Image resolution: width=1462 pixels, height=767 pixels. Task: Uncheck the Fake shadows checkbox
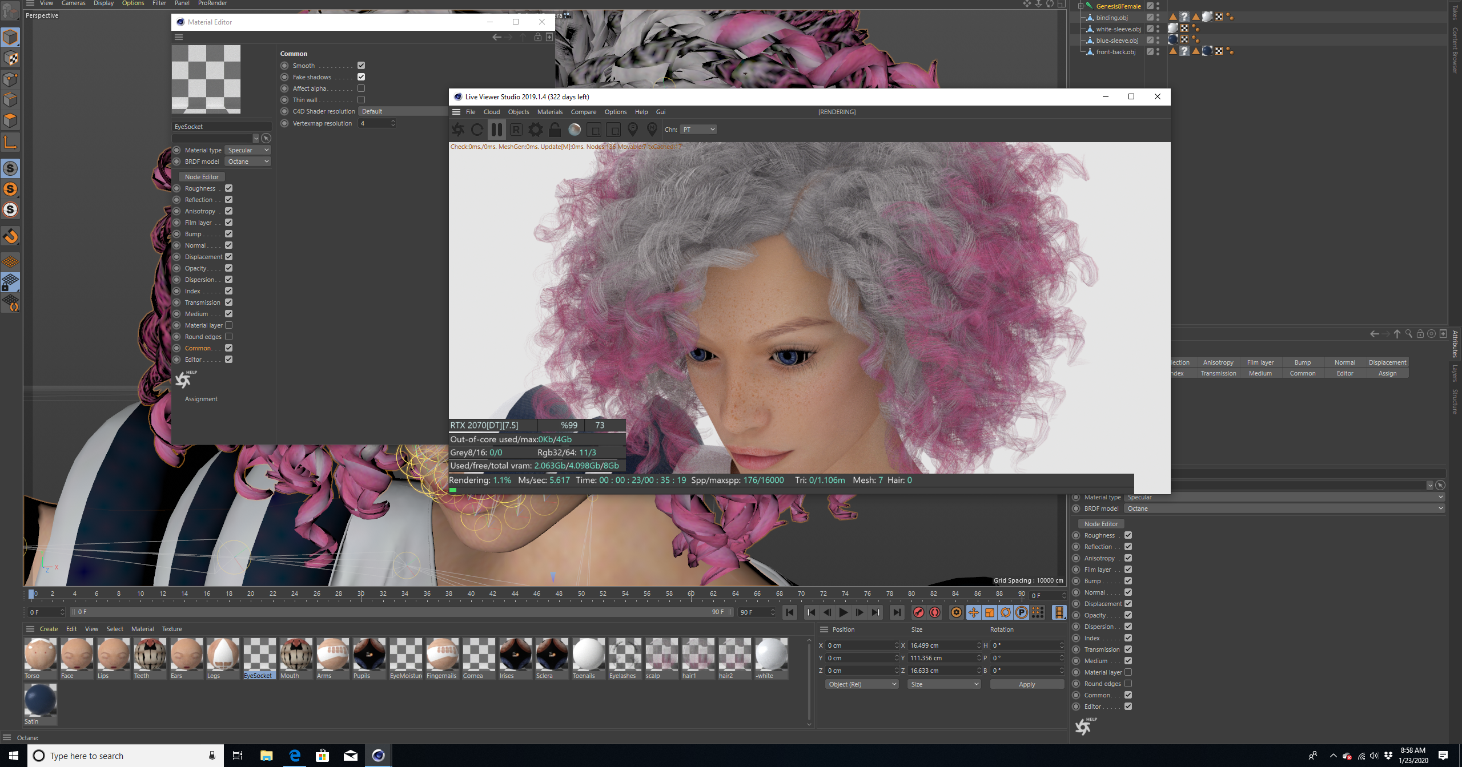pos(361,77)
